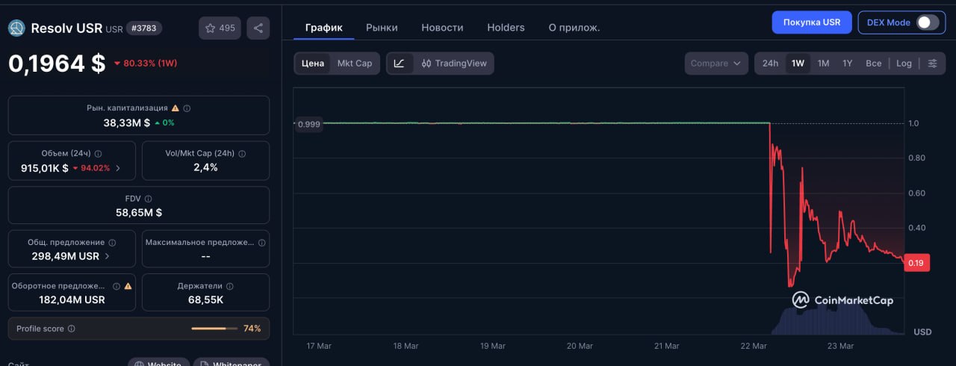Viewport: 956px width, 366px height.
Task: Click warning icon beside Оборотное предложение
Action: click(x=128, y=286)
